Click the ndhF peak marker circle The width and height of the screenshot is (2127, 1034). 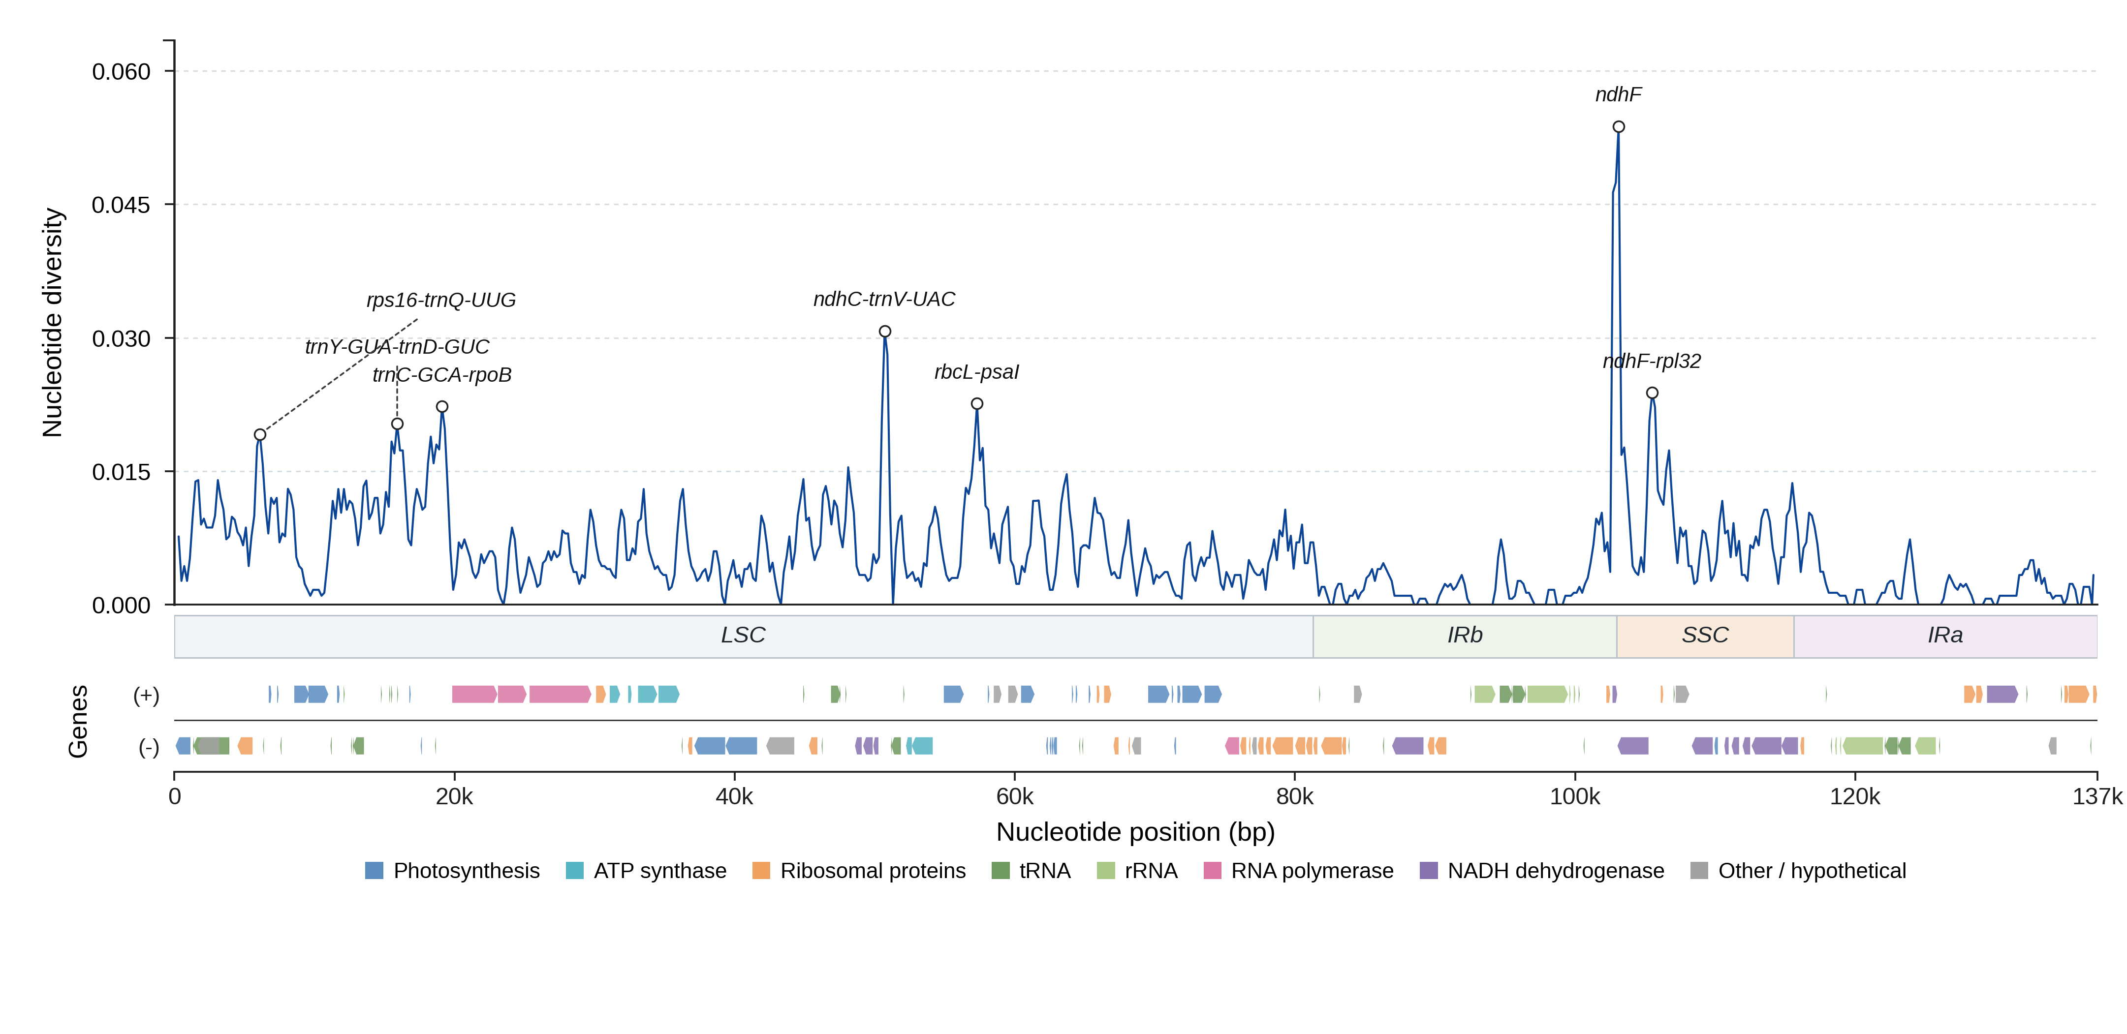click(x=1618, y=126)
